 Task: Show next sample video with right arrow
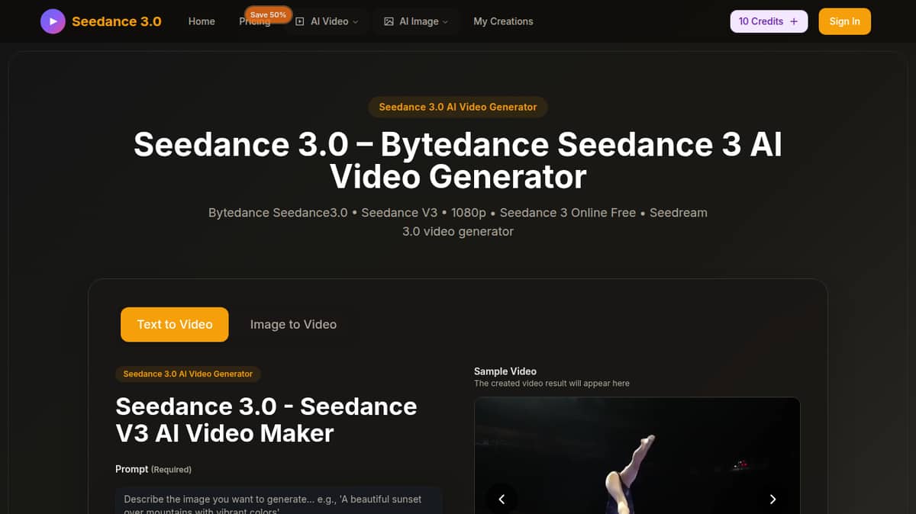tap(772, 500)
